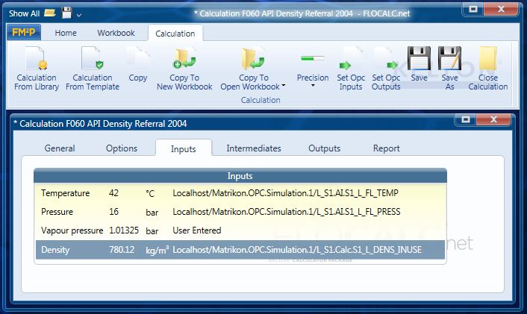Open the Report tab
This screenshot has height=314, width=527.
click(387, 148)
